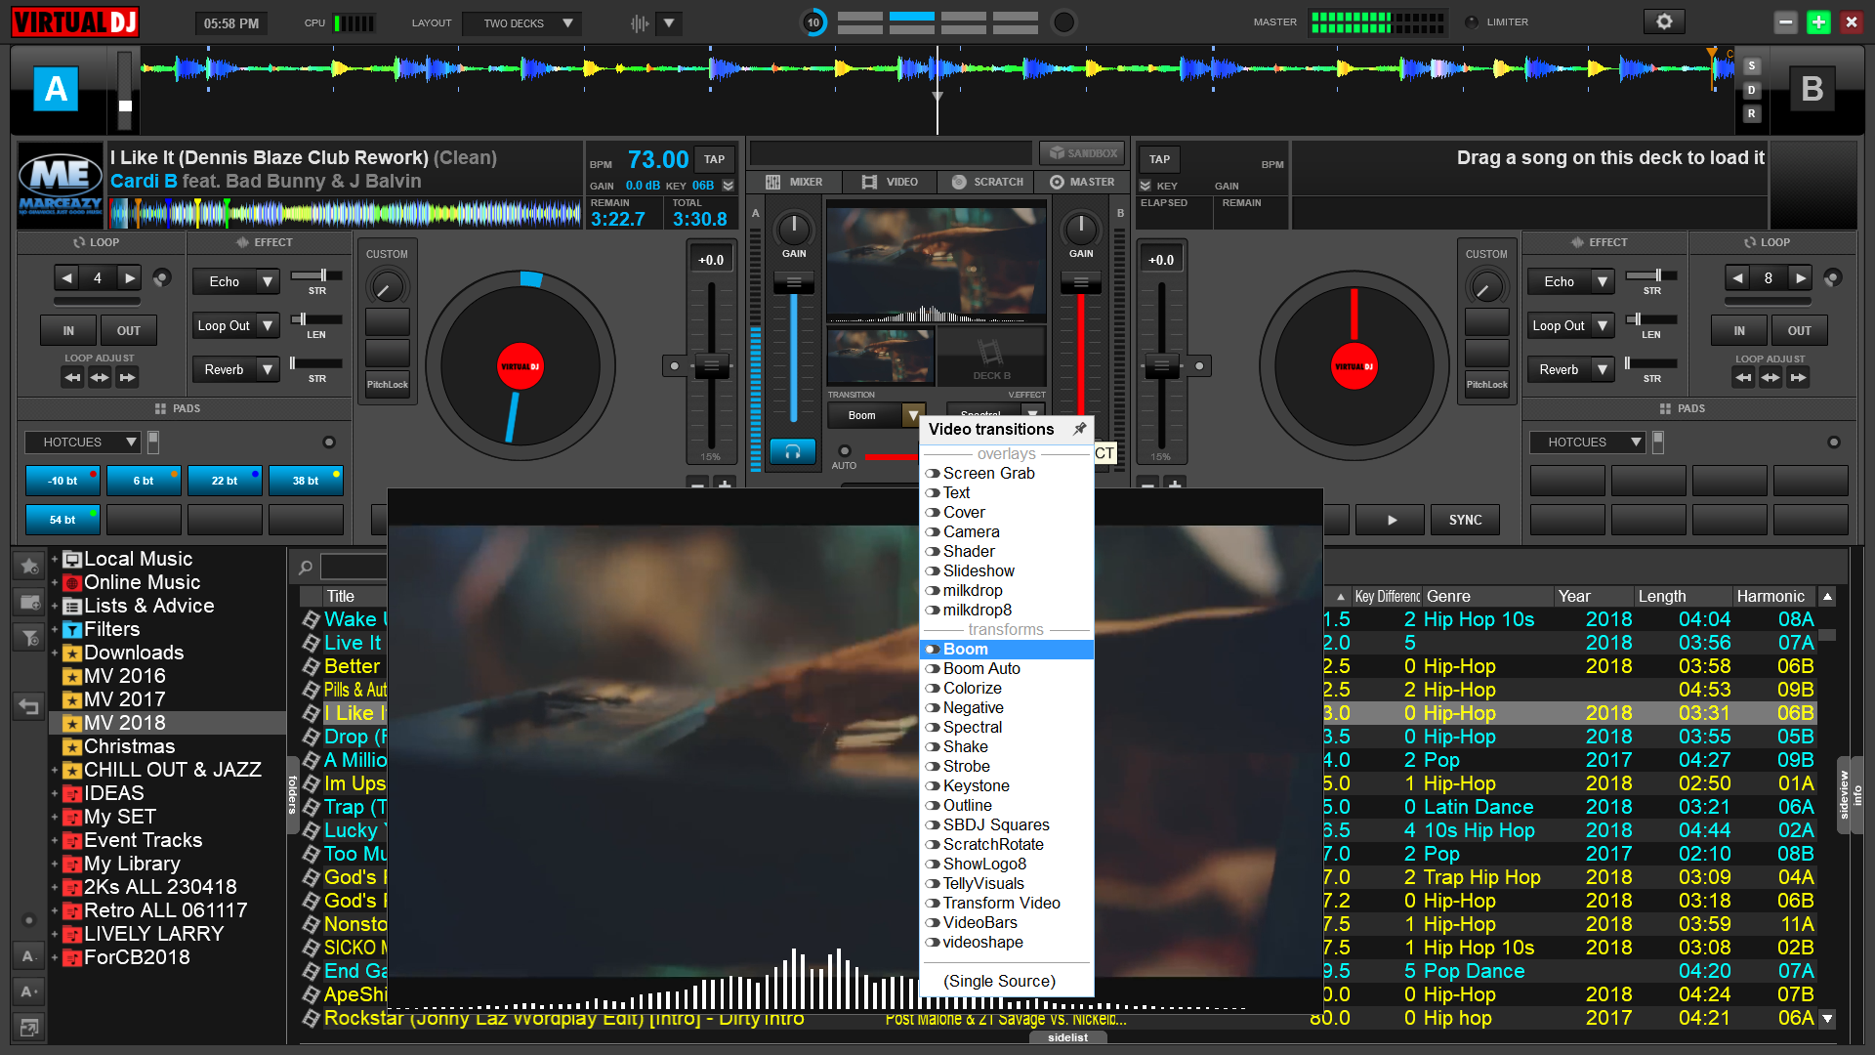Click the back arrow icon in the browser sidebar
Image resolution: width=1875 pixels, height=1055 pixels.
click(x=29, y=705)
